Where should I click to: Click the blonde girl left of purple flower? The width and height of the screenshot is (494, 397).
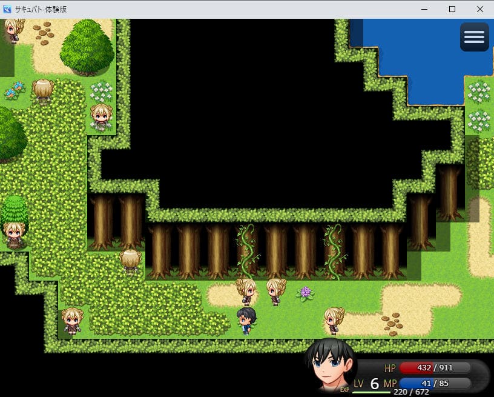[276, 292]
